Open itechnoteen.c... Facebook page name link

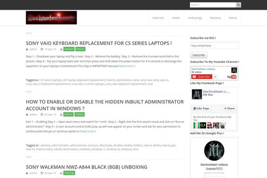(x=216, y=92)
